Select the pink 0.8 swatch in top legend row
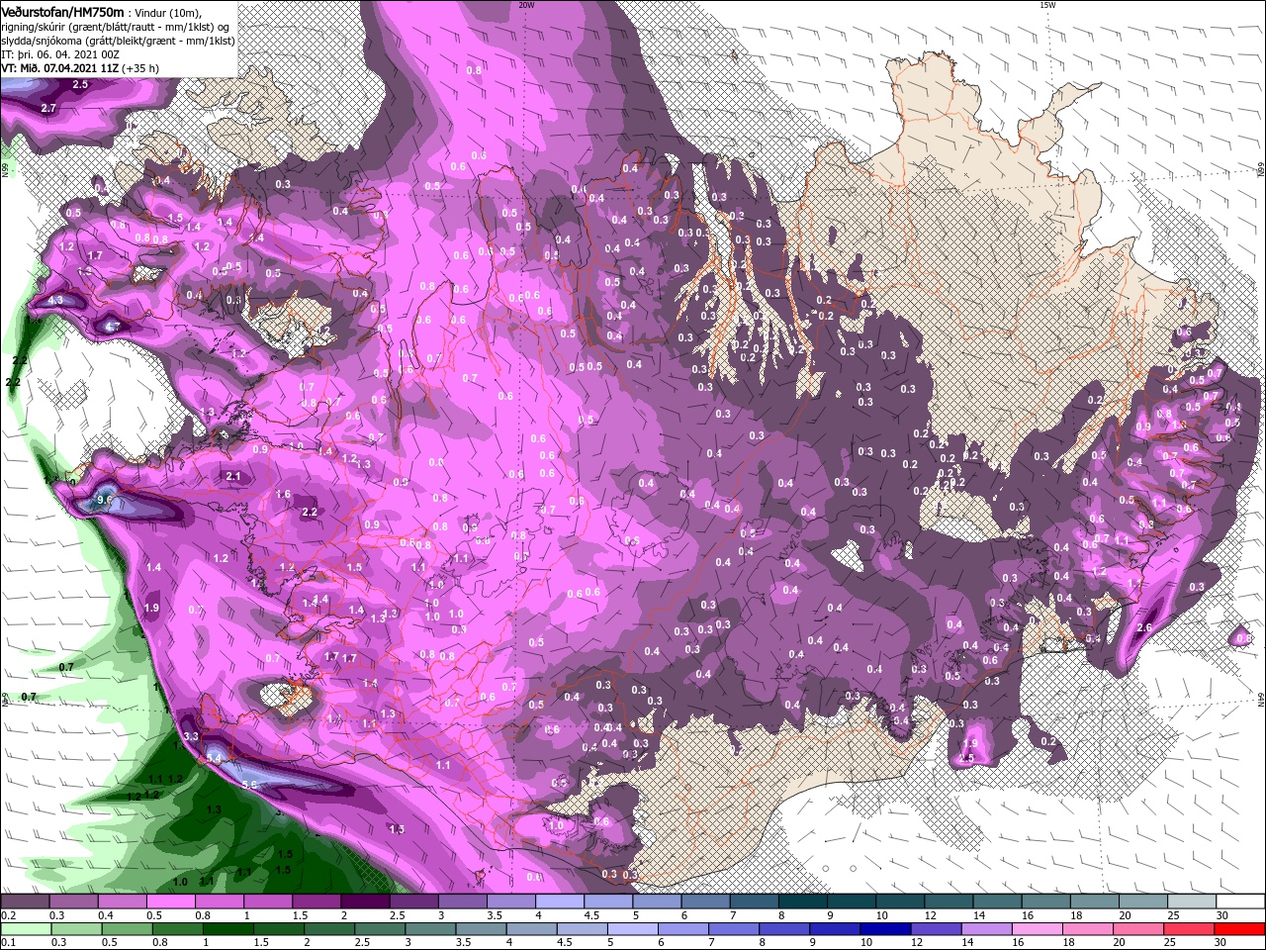Screen dimensions: 1266x950 pyautogui.click(x=220, y=902)
